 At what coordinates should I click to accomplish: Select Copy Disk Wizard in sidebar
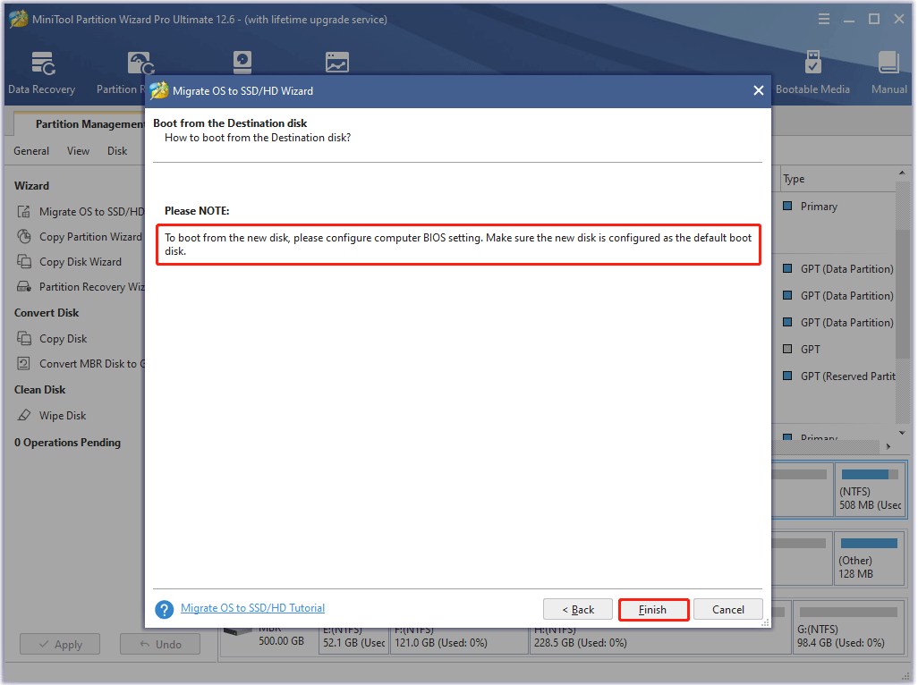tap(81, 262)
